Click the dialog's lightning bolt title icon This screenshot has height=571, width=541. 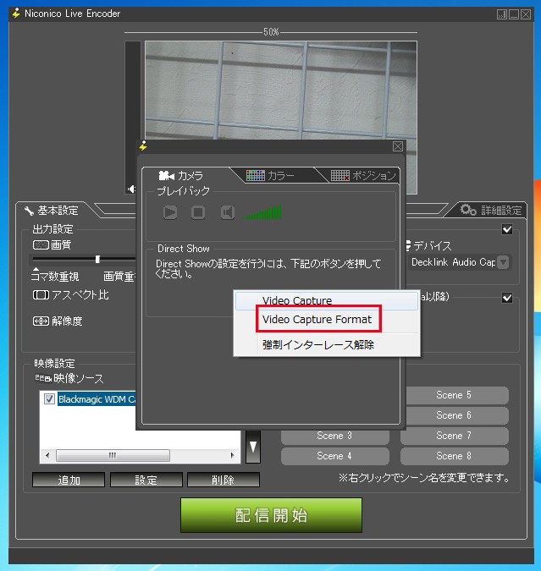(143, 146)
